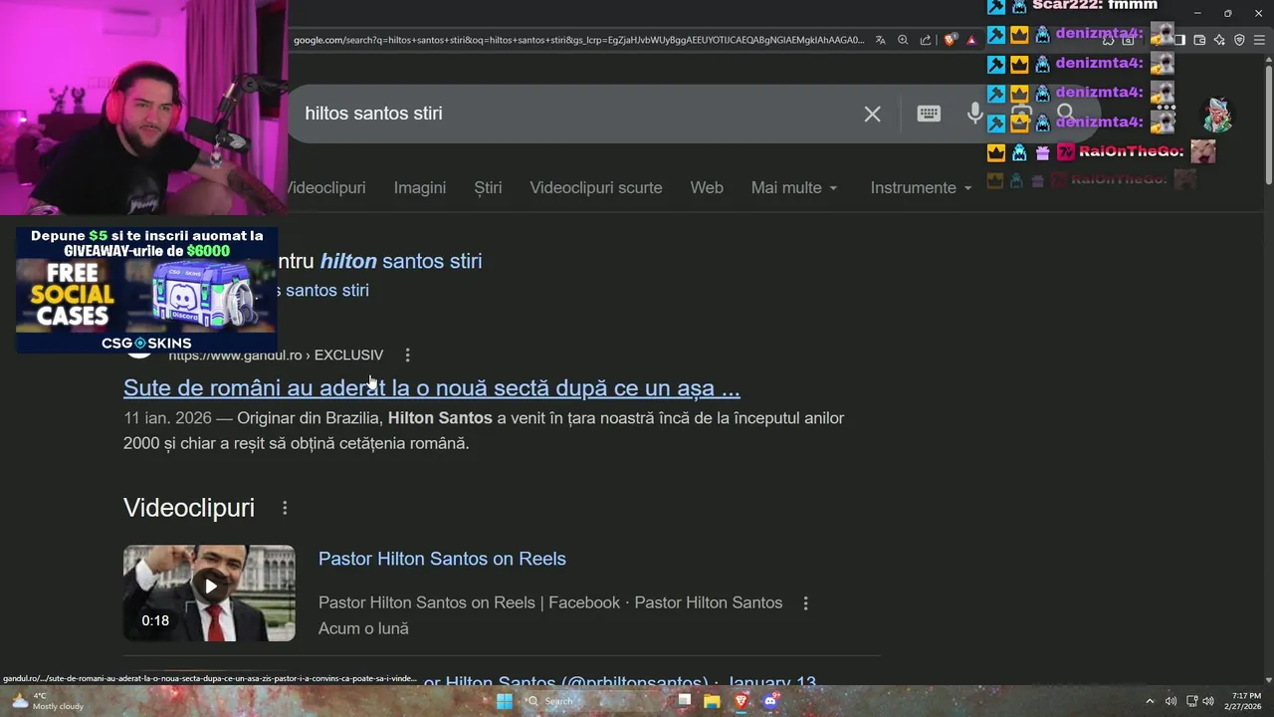Open Brave VPN shield icon
The width and height of the screenshot is (1274, 717).
[1239, 40]
